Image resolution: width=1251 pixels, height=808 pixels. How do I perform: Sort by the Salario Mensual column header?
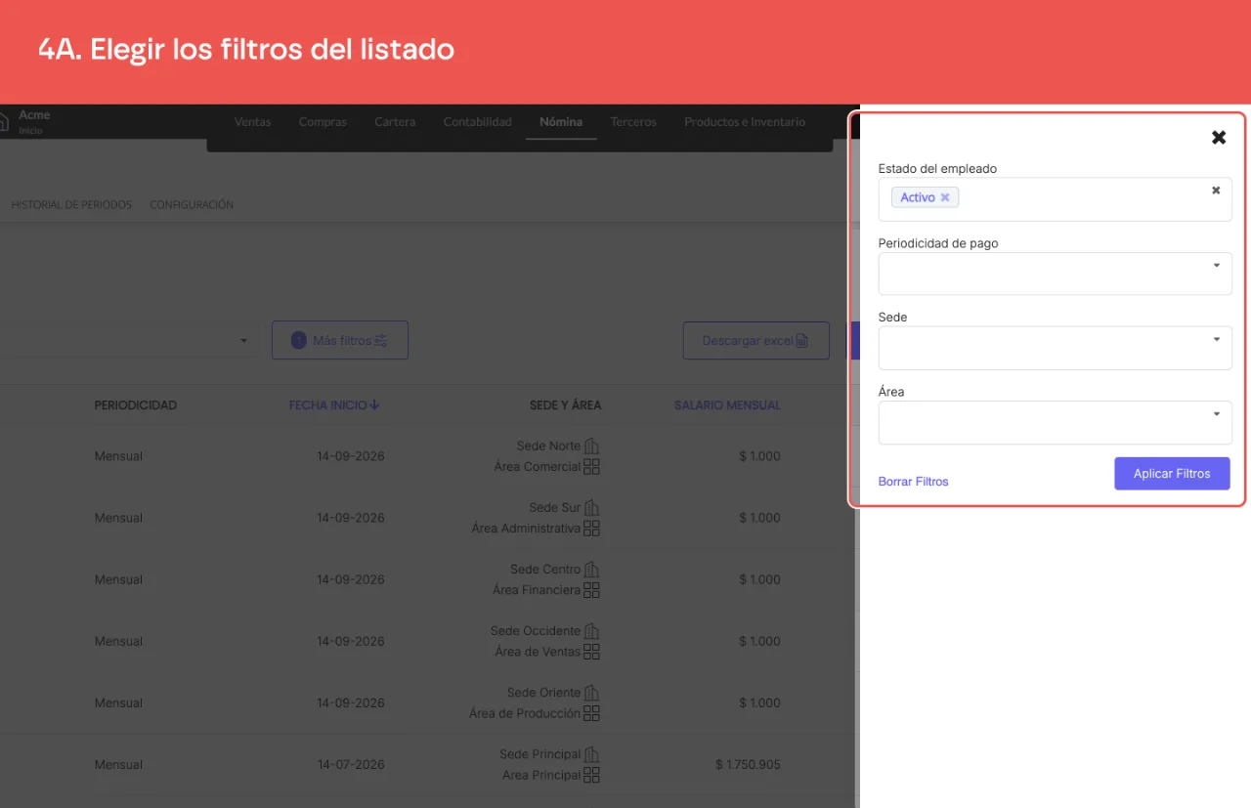727,405
